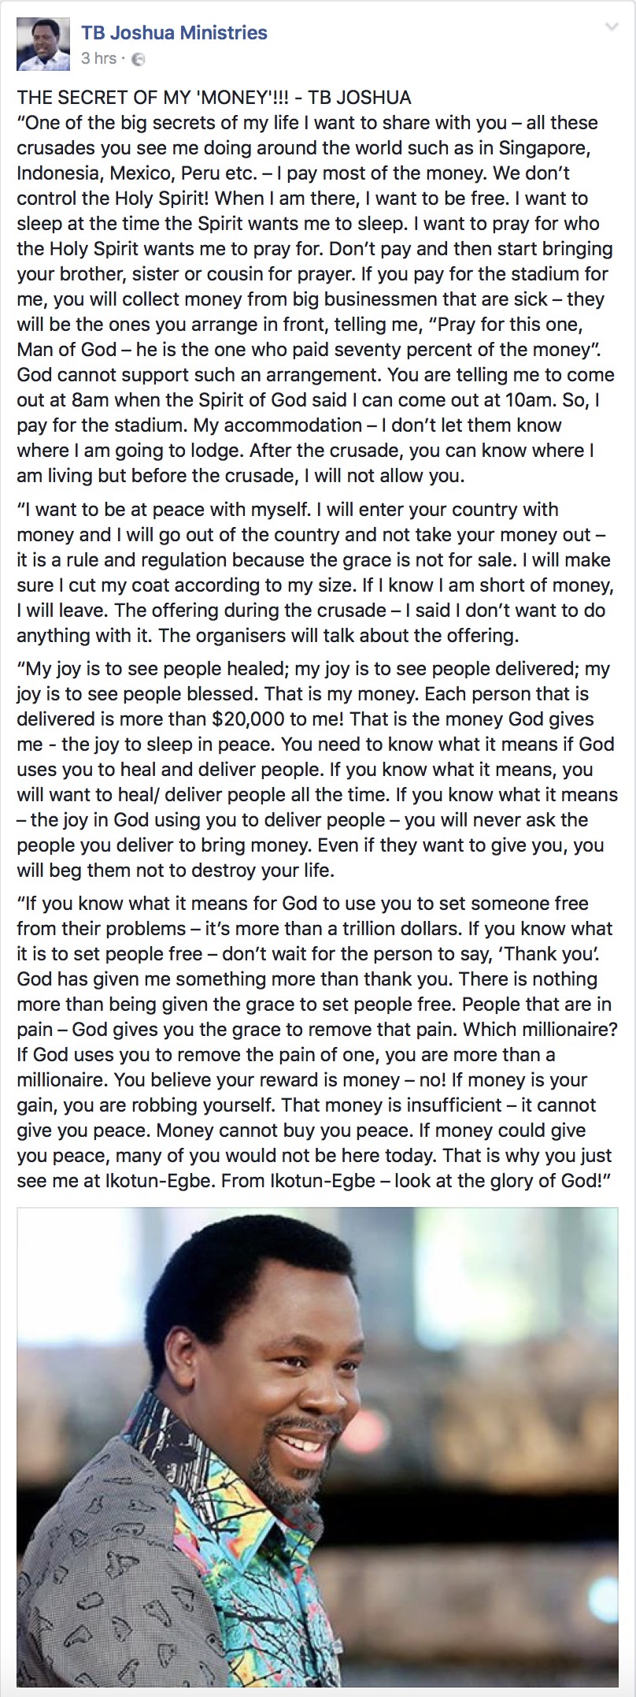The height and width of the screenshot is (1697, 636).
Task: Click the globe public-audience icon
Action: click(138, 59)
